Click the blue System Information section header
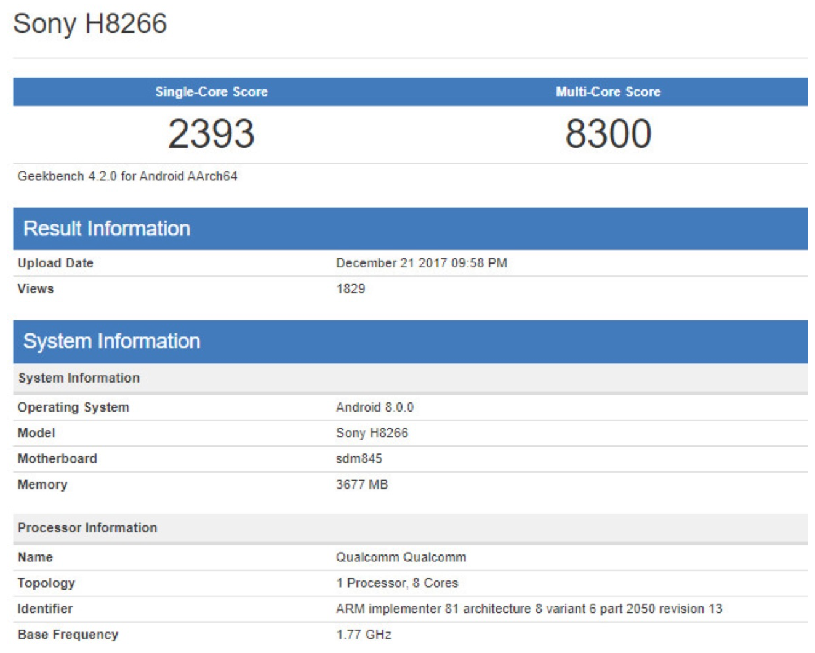The height and width of the screenshot is (653, 815). (410, 341)
